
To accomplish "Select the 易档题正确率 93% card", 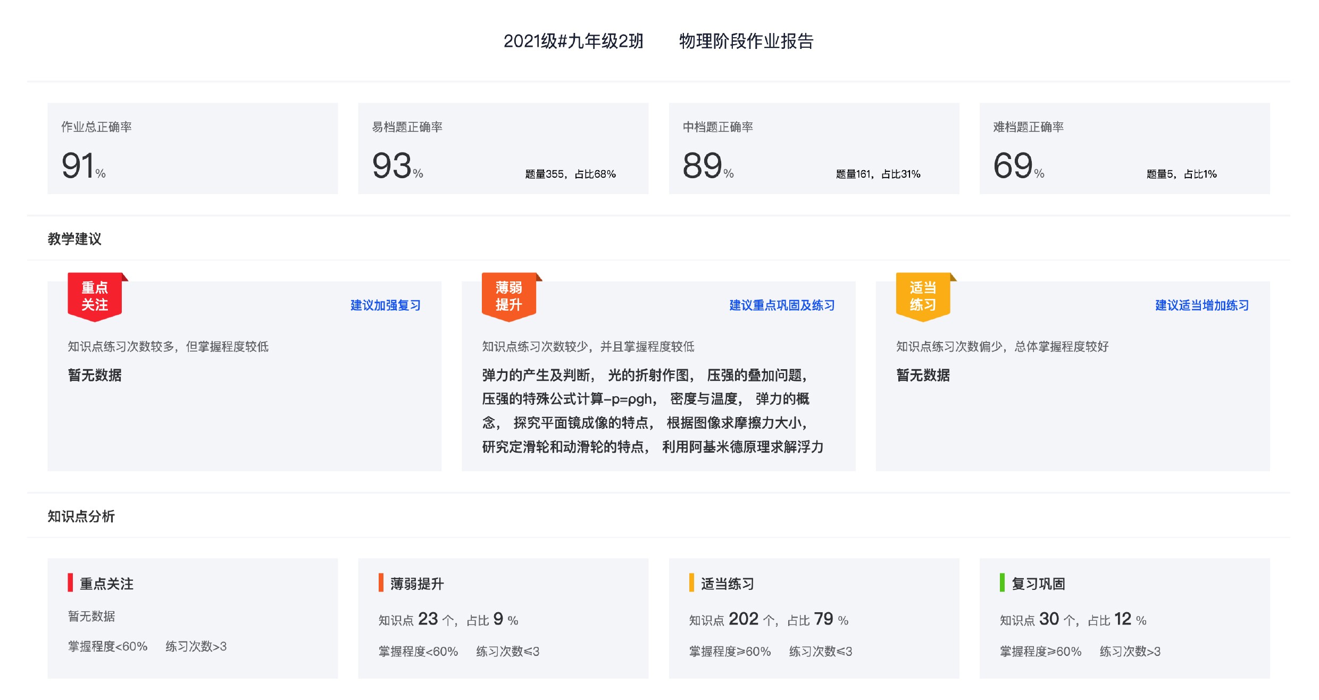I will coord(503,148).
